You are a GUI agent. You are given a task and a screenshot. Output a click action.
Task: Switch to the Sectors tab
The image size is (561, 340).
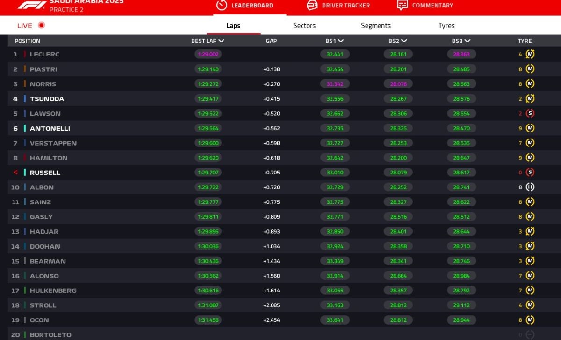click(x=304, y=26)
